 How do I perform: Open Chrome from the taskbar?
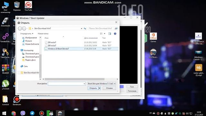[x=14, y=113]
